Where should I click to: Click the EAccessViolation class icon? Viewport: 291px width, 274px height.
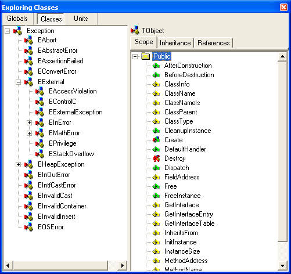pyautogui.click(x=40, y=91)
